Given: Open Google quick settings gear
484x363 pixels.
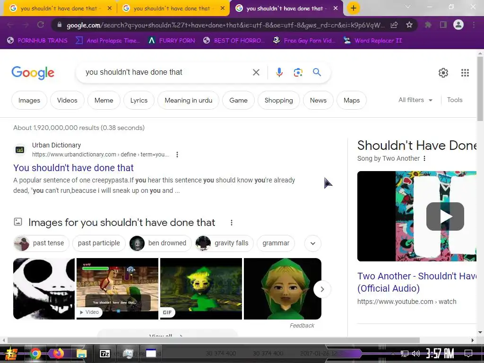Looking at the screenshot, I should (443, 73).
